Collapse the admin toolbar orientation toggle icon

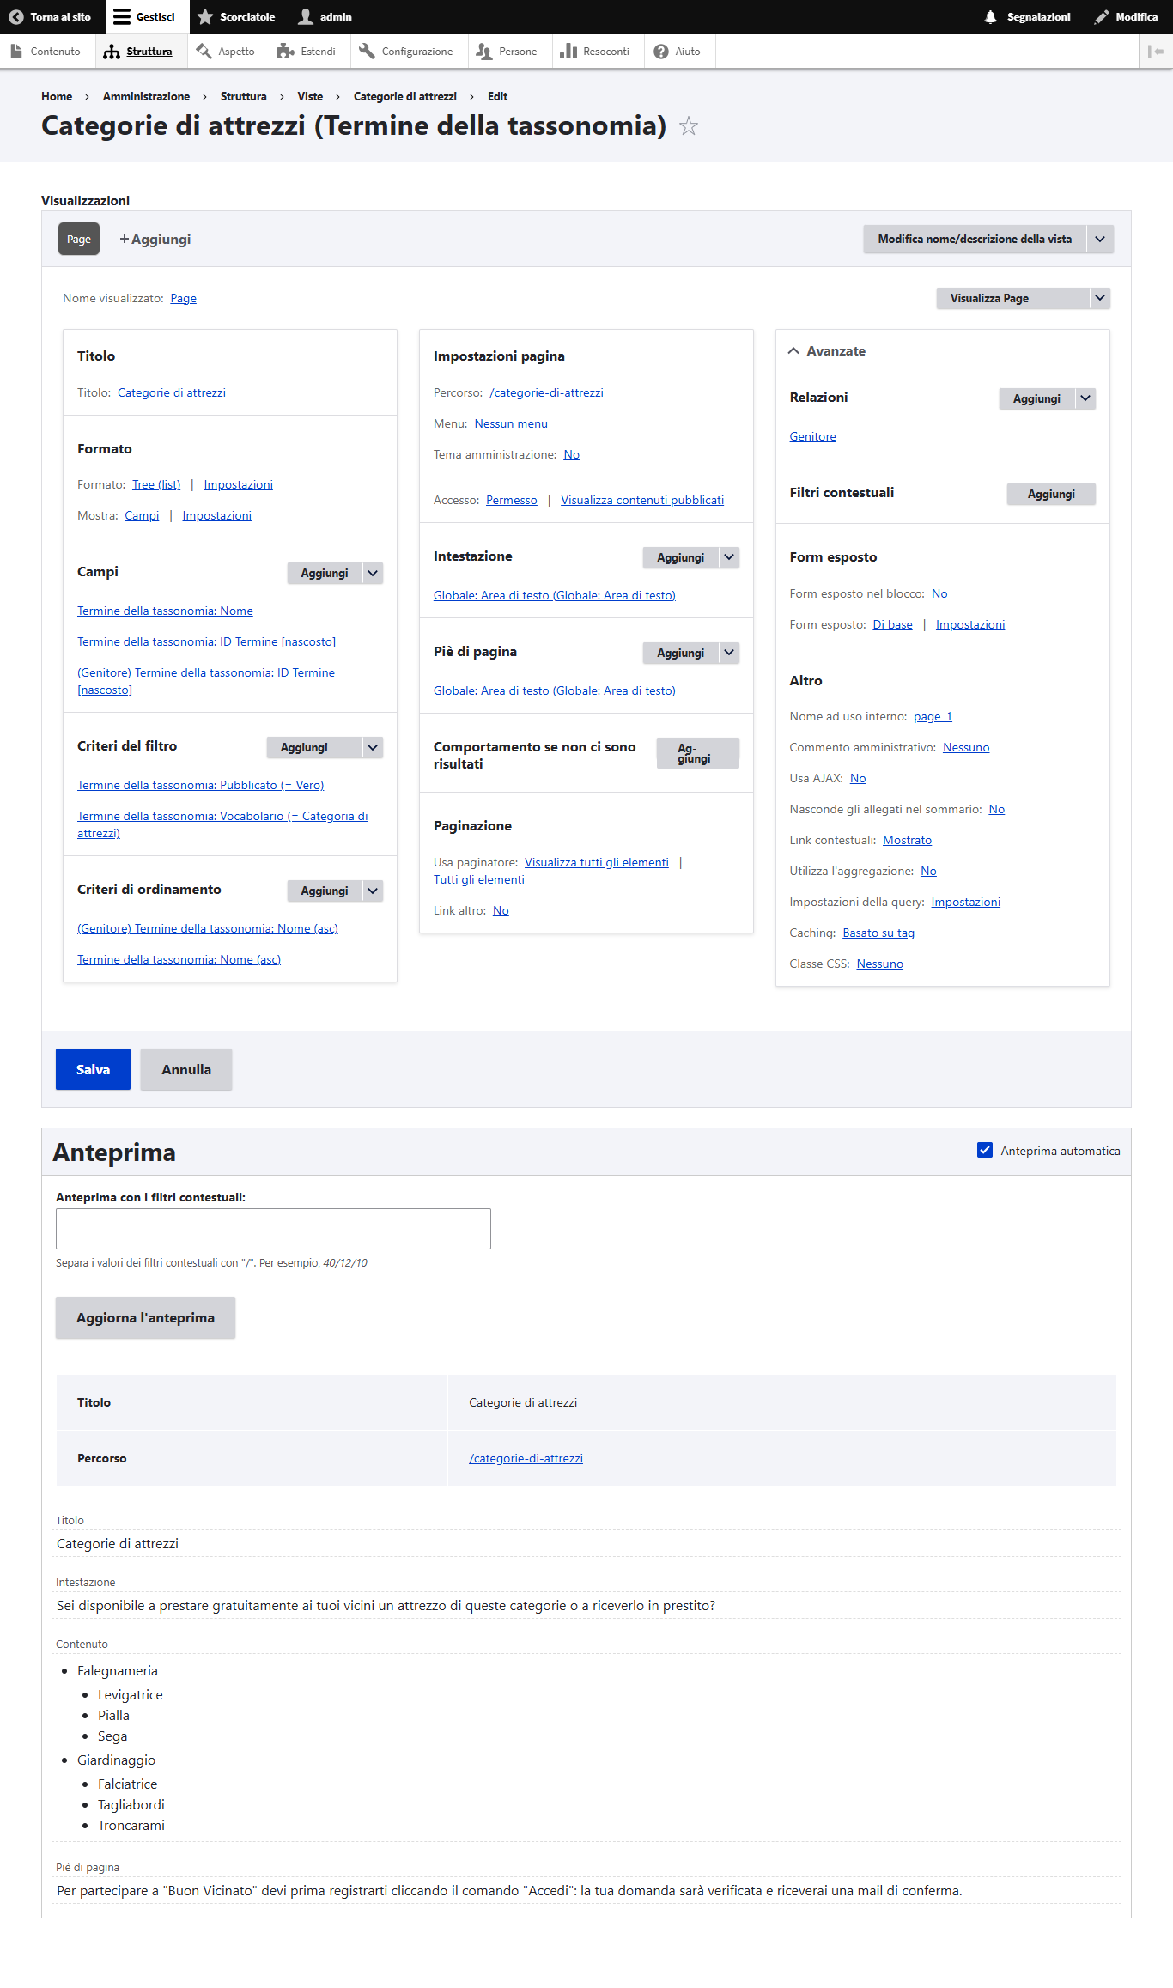(1156, 52)
